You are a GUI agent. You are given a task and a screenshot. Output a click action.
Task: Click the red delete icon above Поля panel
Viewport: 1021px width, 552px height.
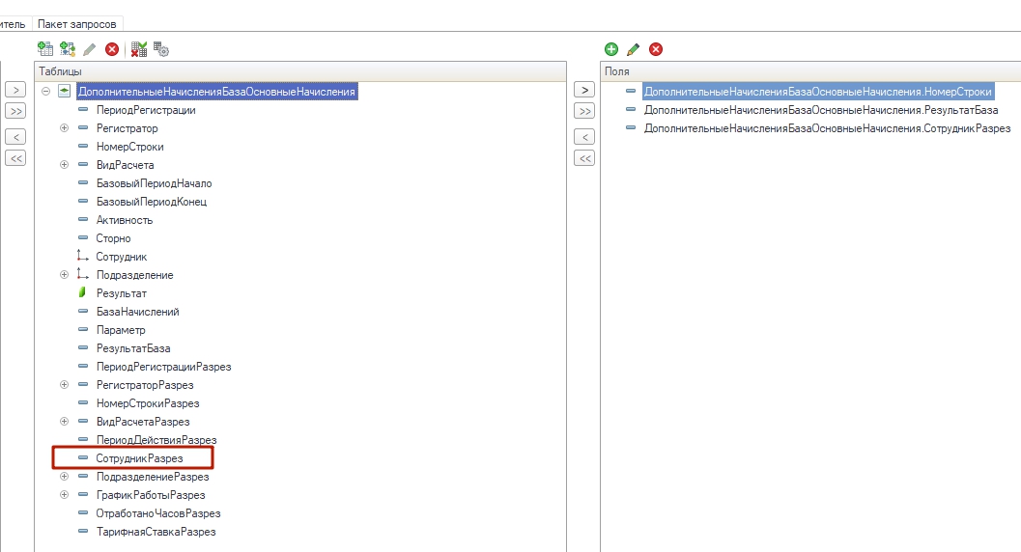(x=656, y=48)
